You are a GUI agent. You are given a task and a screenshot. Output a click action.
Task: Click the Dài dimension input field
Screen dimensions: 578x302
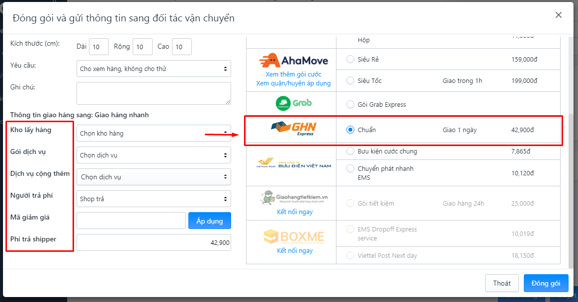coord(99,47)
